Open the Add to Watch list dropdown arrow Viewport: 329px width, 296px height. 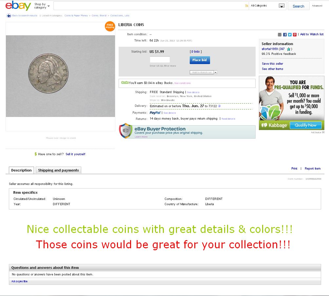(216, 73)
